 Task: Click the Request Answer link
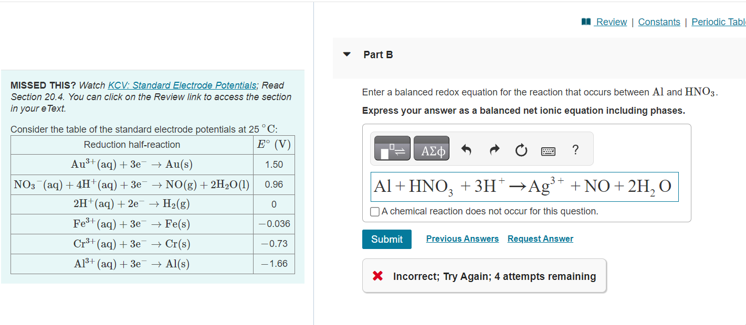click(540, 239)
